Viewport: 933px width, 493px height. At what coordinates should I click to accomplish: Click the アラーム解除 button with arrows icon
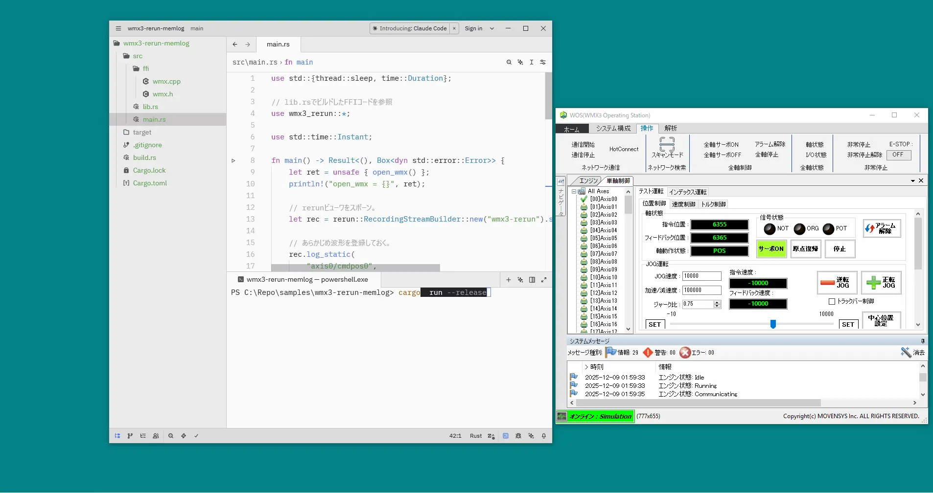(x=882, y=228)
